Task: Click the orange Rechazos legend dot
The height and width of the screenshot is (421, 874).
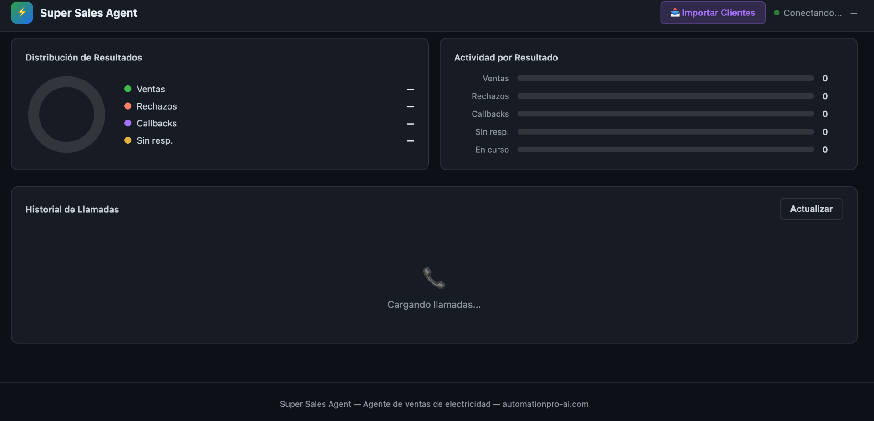Action: [128, 106]
